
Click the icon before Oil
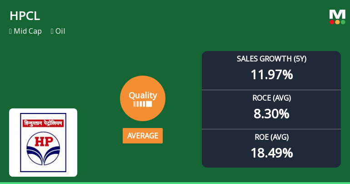[x=52, y=31]
